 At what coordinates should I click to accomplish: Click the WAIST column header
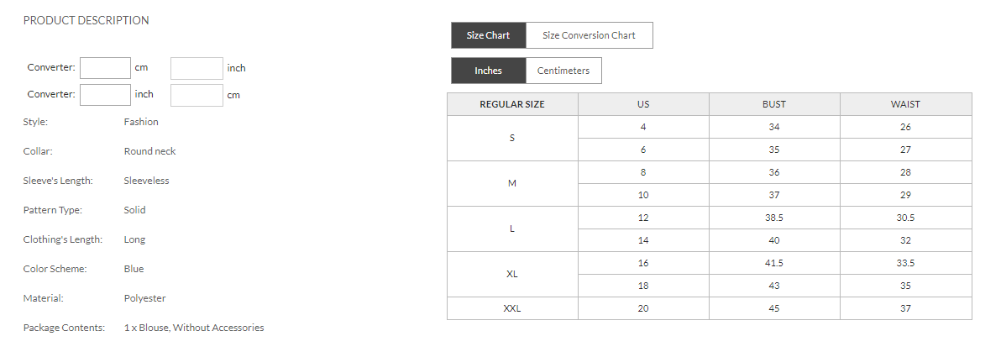905,104
